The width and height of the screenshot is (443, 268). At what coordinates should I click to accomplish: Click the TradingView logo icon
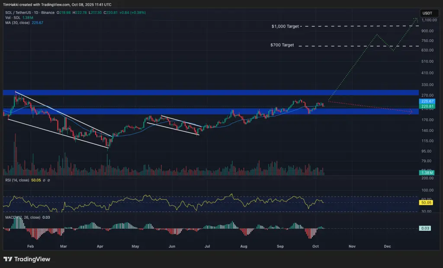(8, 259)
